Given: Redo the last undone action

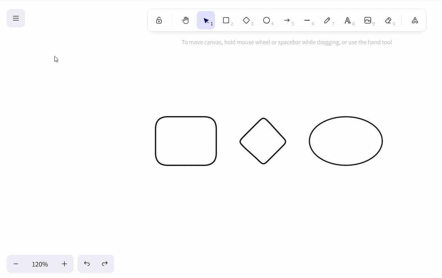Looking at the screenshot, I should tap(105, 264).
